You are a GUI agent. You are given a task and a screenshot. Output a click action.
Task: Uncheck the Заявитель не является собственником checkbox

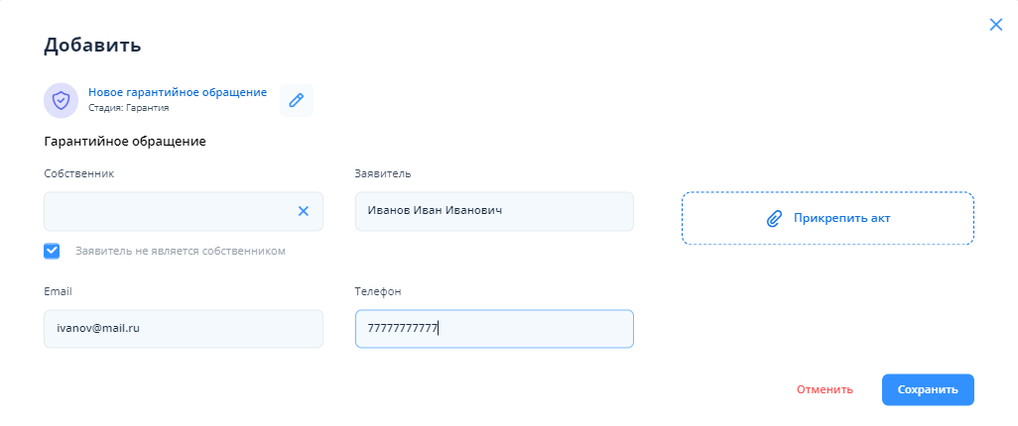tap(53, 251)
